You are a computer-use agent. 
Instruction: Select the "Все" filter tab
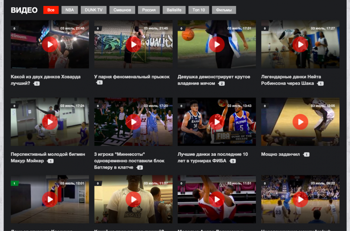51,10
